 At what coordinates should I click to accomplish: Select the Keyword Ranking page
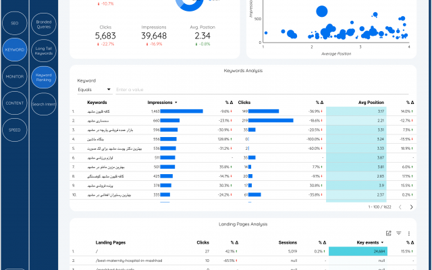(x=43, y=77)
